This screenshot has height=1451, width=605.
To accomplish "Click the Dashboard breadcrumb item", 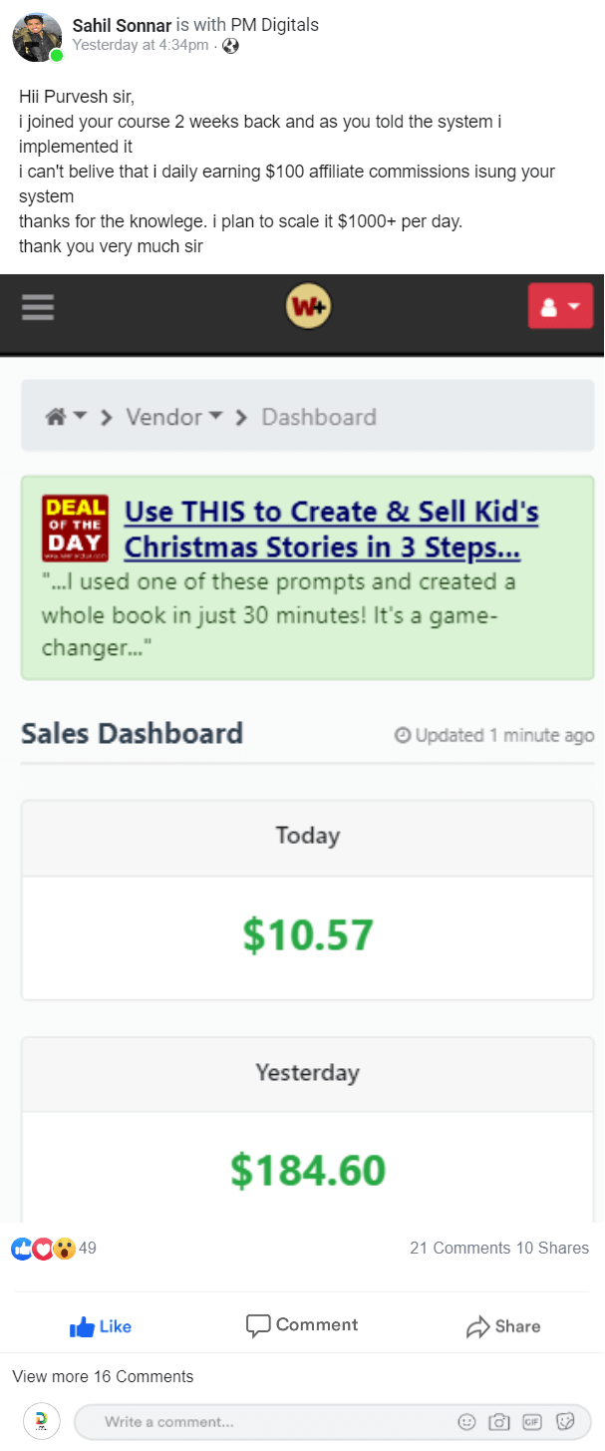I will [318, 417].
